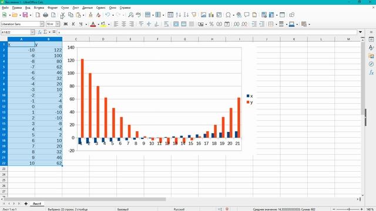This screenshot has height=211, width=376.
Task: Toggle Wrap text button
Action: 166,24
